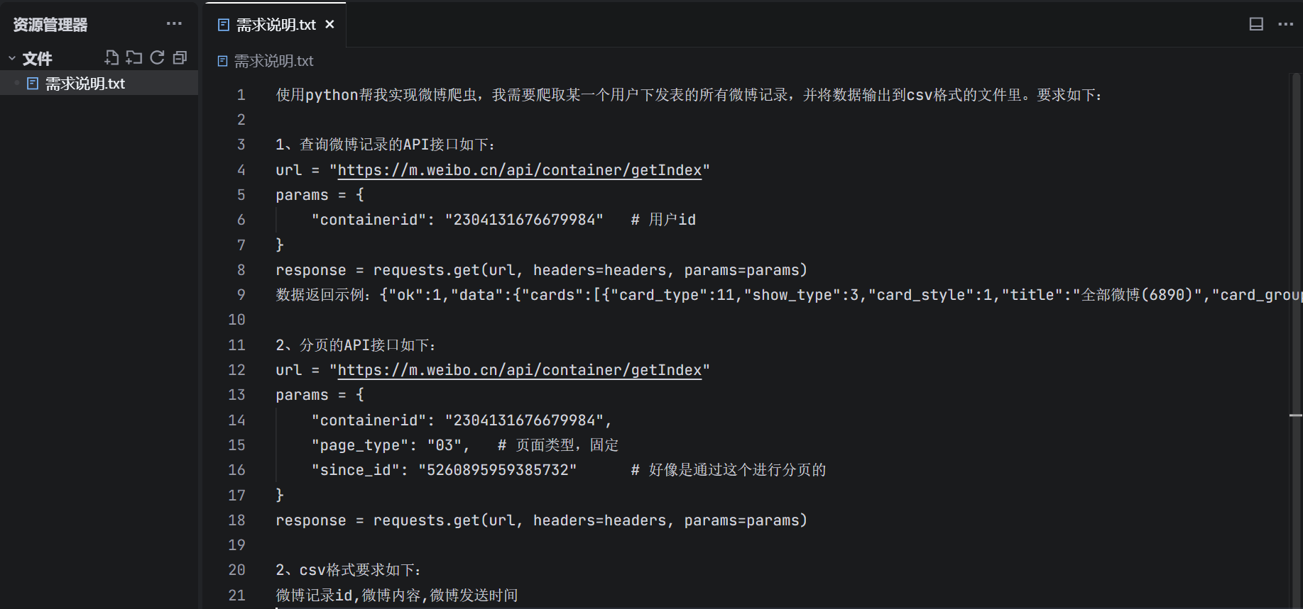Viewport: 1303px width, 609px height.
Task: Click line number 5 in the gutter
Action: [241, 195]
